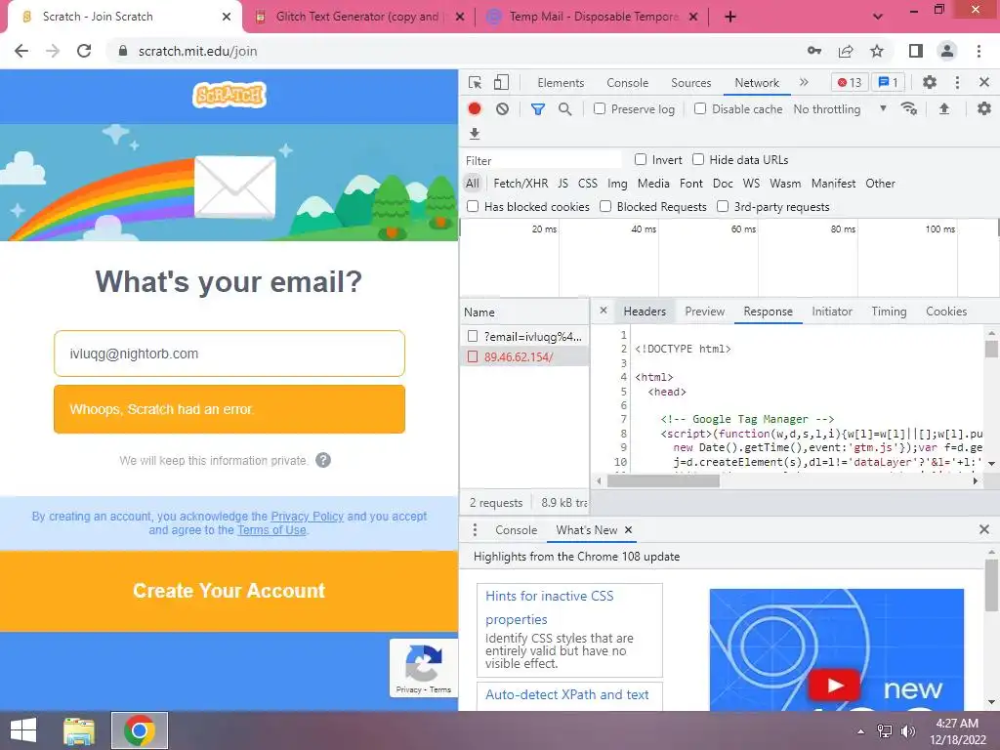Screen dimensions: 1000x750
Task: Click the export HAR download arrow icon
Action: click(475, 133)
